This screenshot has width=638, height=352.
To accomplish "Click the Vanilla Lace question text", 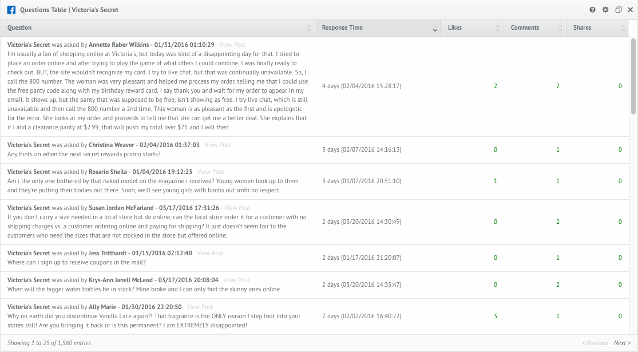I will (x=154, y=321).
